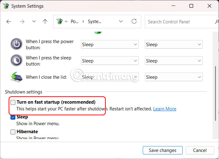Open the recent locations chevron
This screenshot has height=159, width=219.
point(34,22)
